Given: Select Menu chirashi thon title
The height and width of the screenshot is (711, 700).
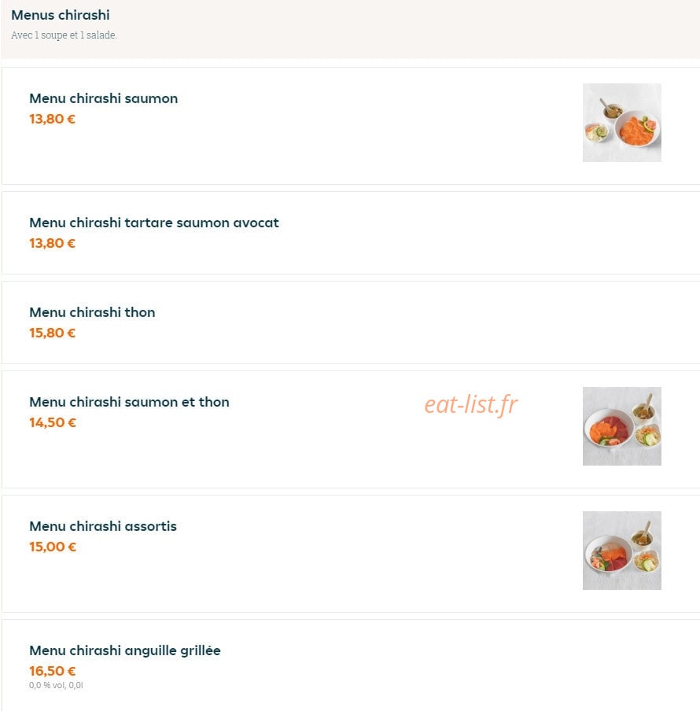Looking at the screenshot, I should pos(92,312).
